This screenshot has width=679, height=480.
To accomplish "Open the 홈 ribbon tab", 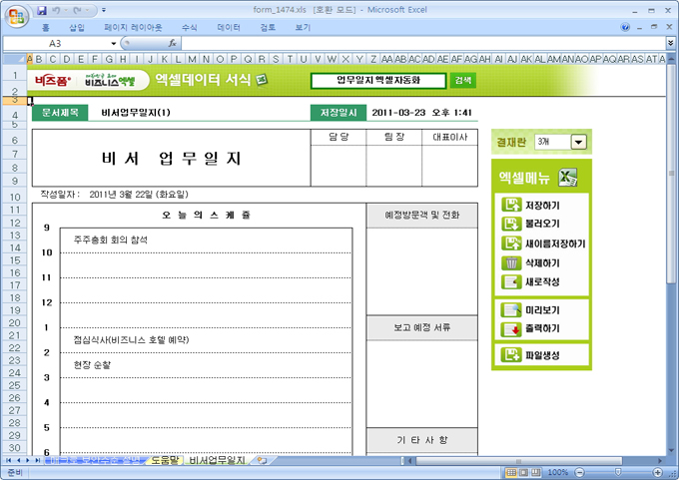I will point(46,28).
